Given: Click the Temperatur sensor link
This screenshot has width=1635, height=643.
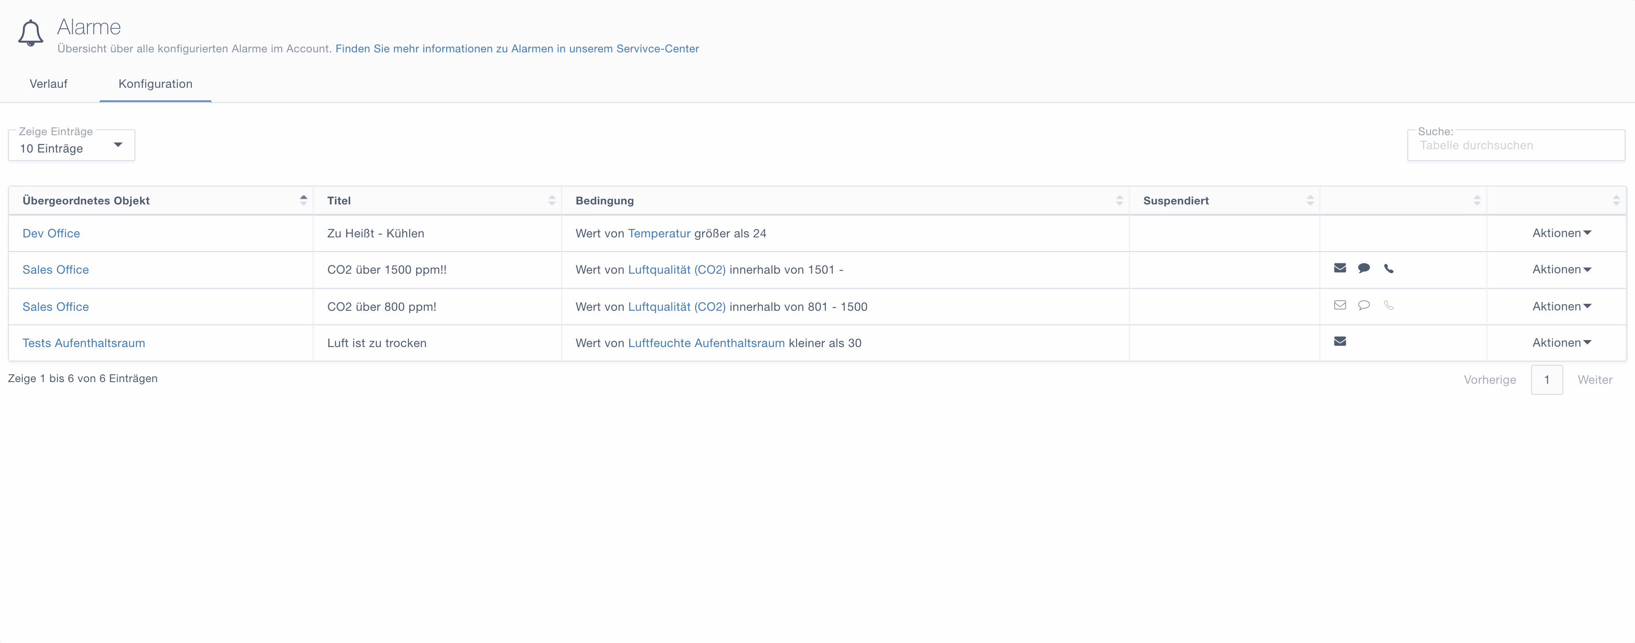Looking at the screenshot, I should coord(659,233).
